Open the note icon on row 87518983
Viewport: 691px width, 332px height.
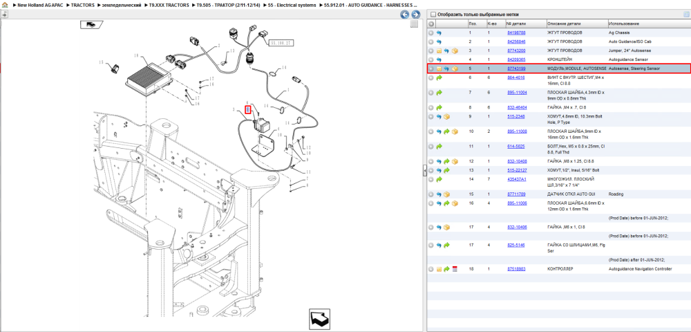pyautogui.click(x=439, y=269)
